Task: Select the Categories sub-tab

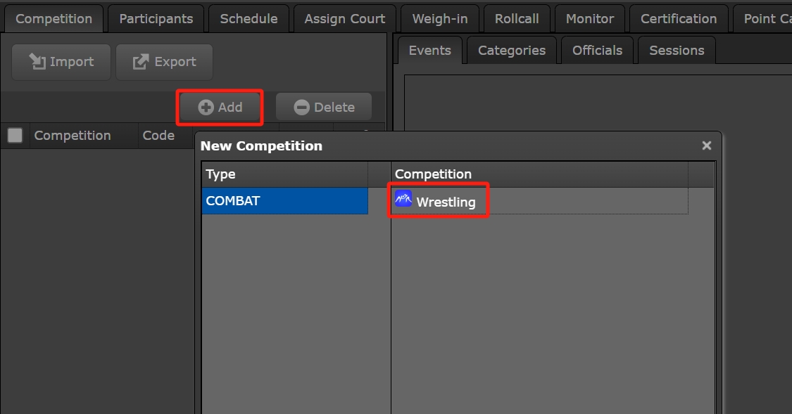Action: tap(512, 51)
